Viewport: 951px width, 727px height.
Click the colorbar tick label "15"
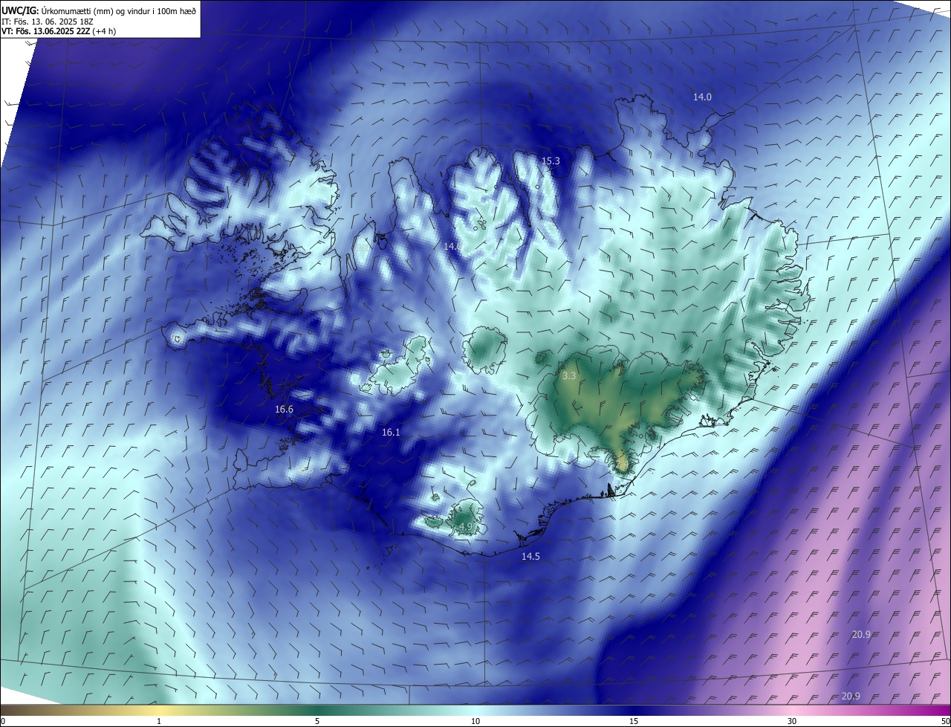pyautogui.click(x=634, y=722)
